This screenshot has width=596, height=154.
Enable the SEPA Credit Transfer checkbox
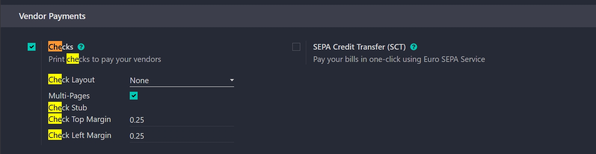point(296,47)
